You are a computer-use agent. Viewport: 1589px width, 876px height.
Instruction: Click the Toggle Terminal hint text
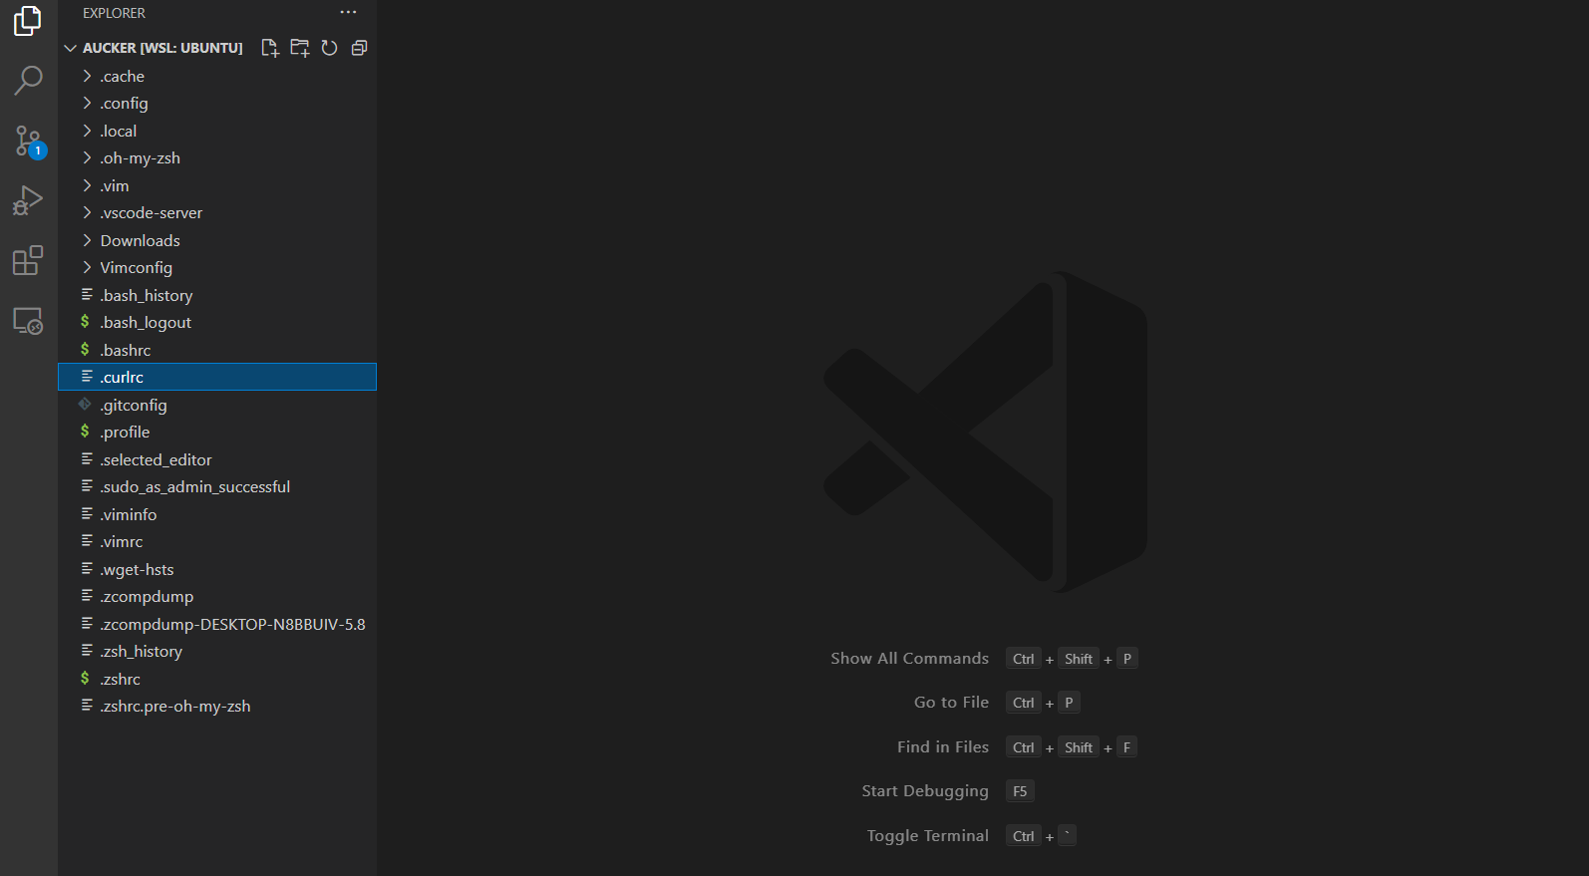928,836
